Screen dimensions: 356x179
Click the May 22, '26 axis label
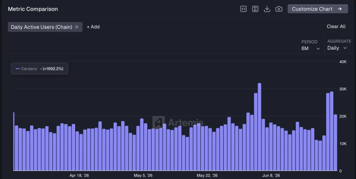tap(207, 176)
